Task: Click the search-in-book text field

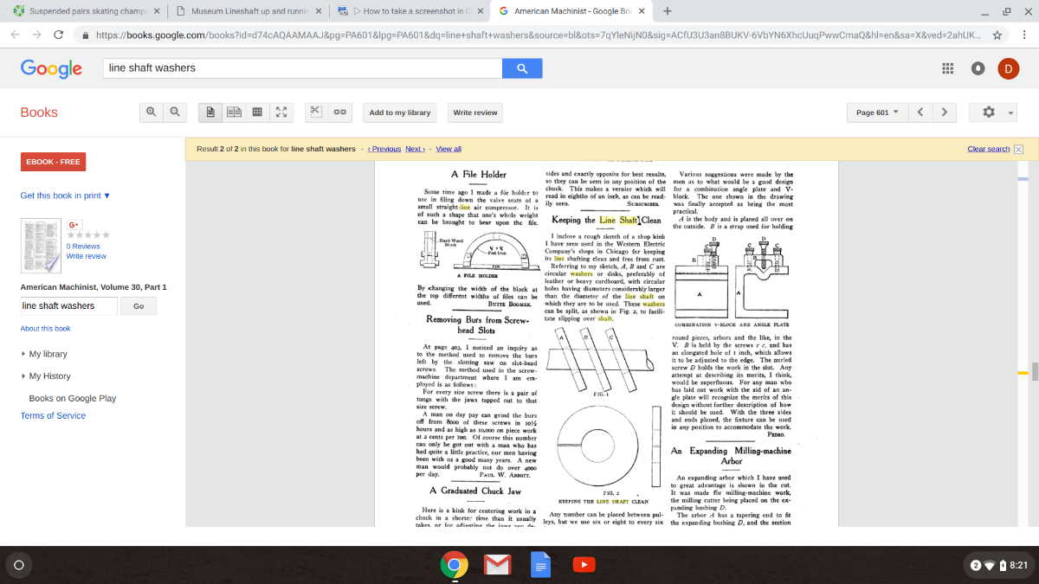Action: coord(69,306)
